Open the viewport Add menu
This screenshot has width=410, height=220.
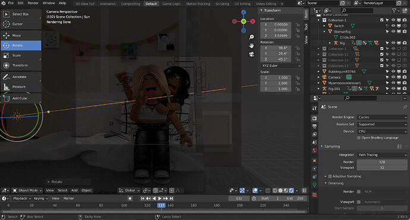point(74,190)
